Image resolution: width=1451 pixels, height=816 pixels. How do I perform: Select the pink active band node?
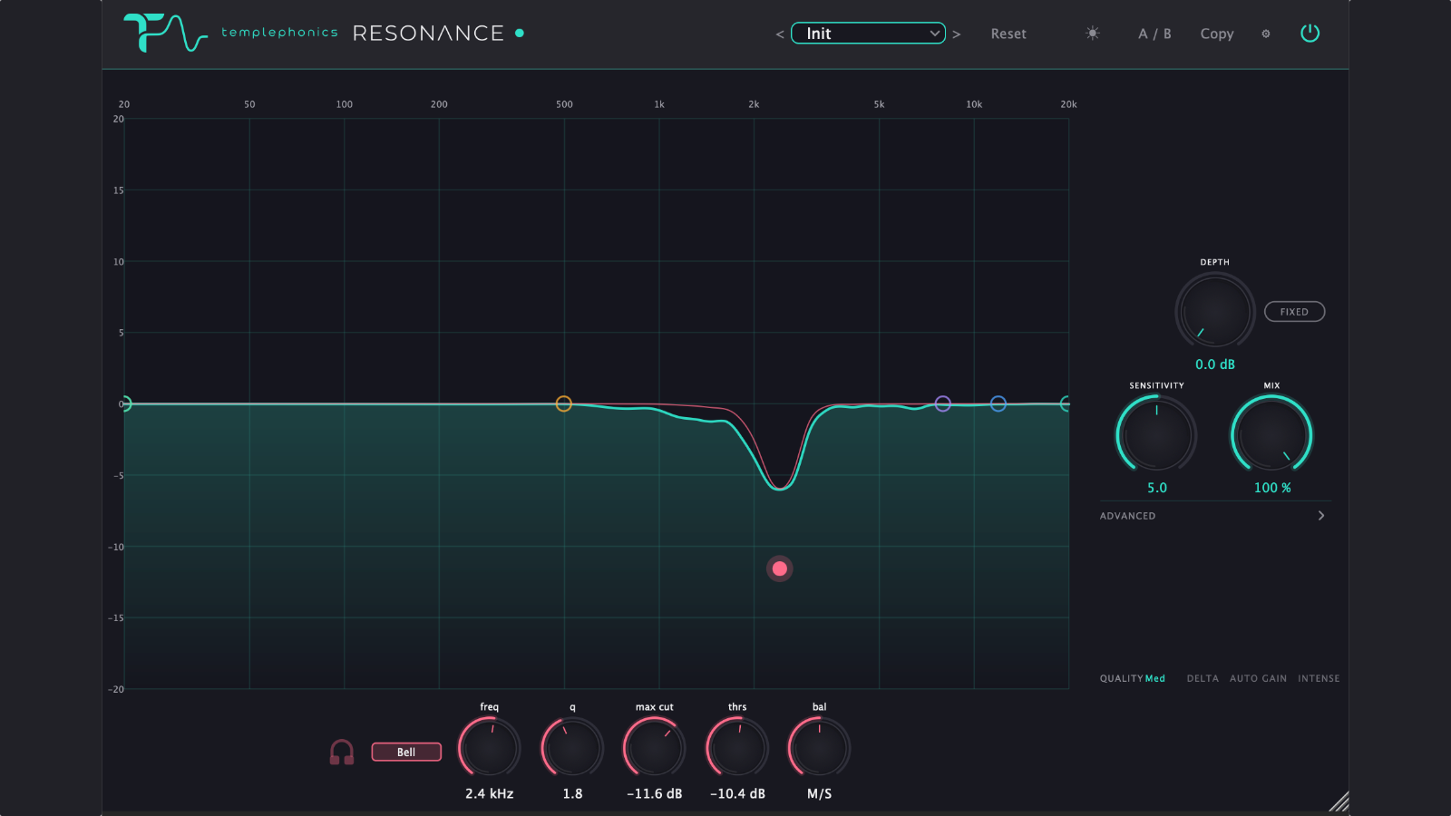(x=780, y=568)
